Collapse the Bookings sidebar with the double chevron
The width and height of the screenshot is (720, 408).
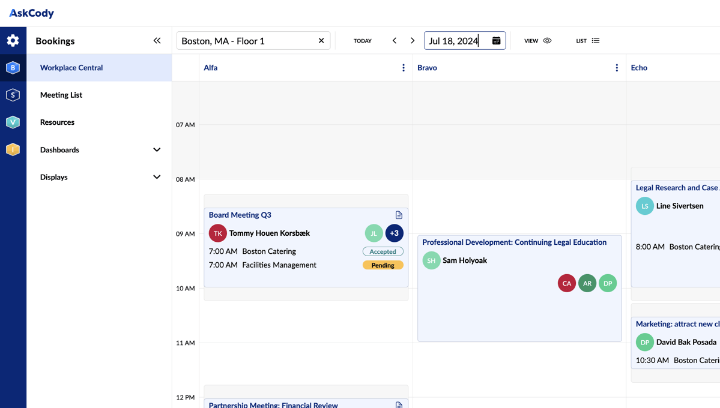(157, 40)
